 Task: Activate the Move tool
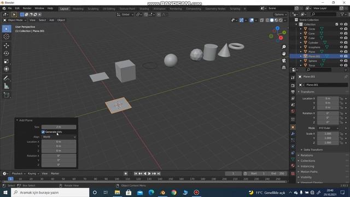tap(7, 45)
